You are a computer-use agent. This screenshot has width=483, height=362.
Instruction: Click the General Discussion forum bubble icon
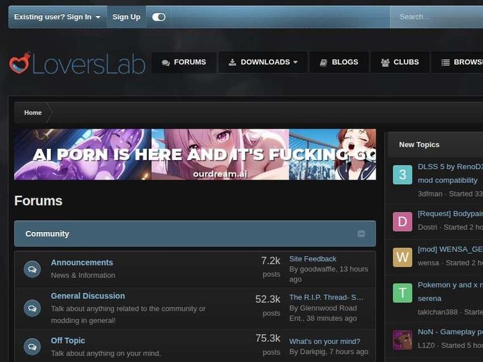(32, 308)
